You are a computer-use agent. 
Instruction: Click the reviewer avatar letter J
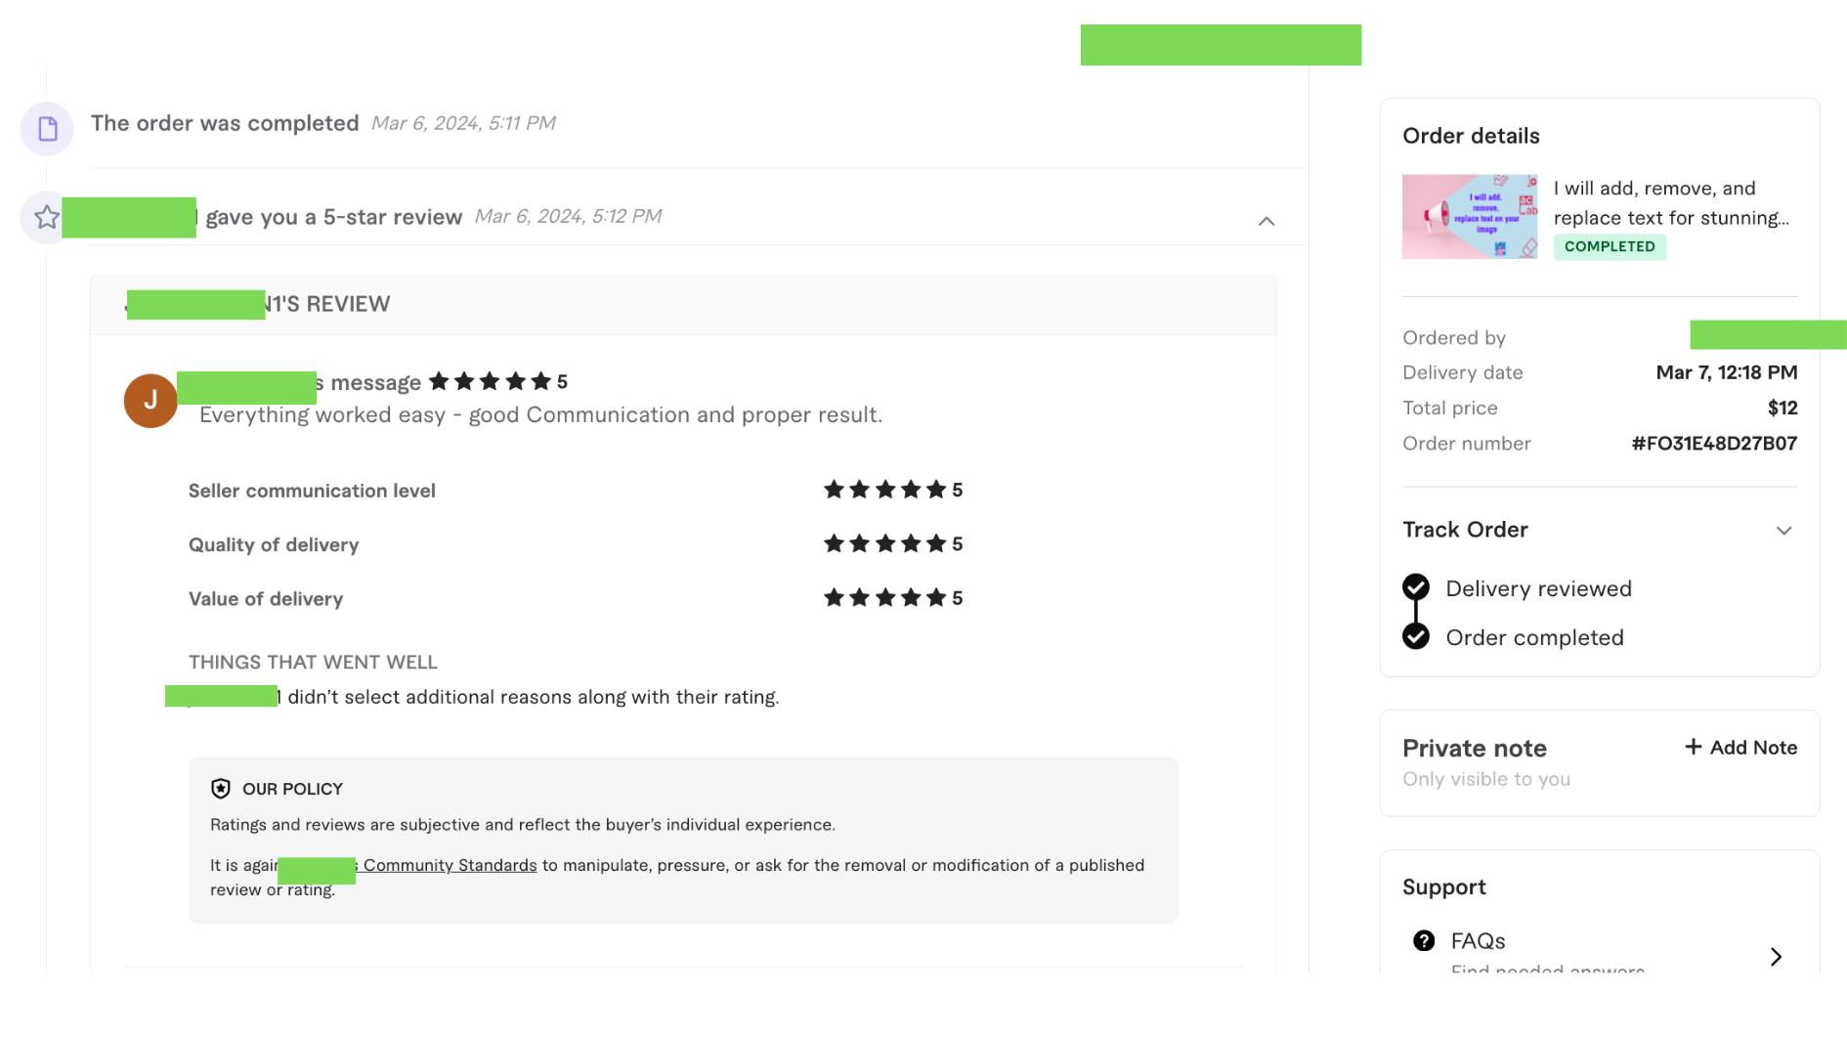[x=150, y=401]
